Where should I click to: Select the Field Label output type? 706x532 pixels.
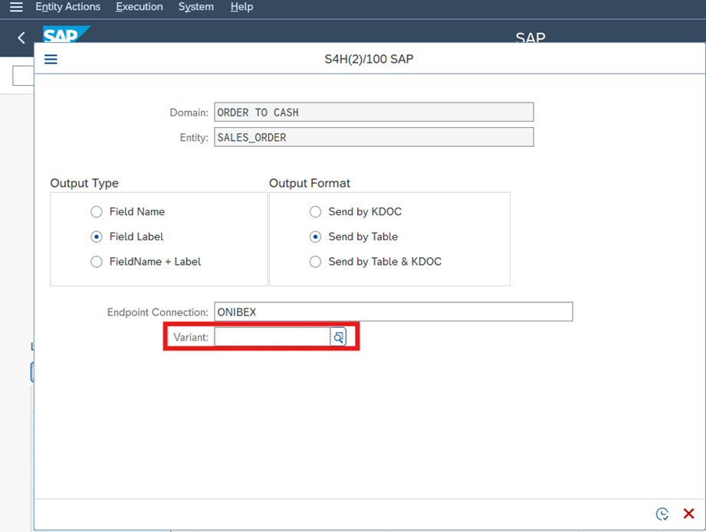[x=97, y=237]
